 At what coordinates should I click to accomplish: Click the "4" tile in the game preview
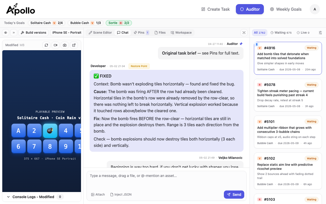[66, 131]
